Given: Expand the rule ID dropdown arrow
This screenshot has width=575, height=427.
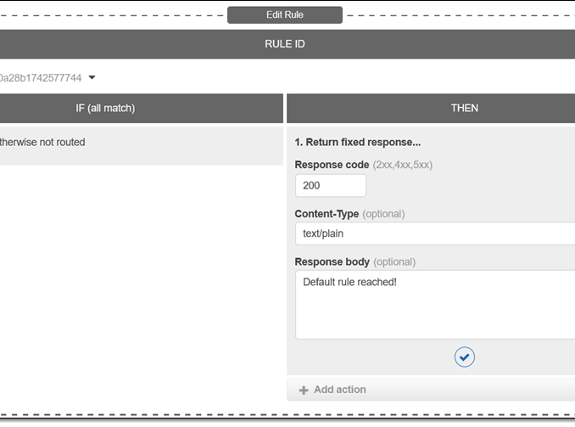Looking at the screenshot, I should (92, 78).
